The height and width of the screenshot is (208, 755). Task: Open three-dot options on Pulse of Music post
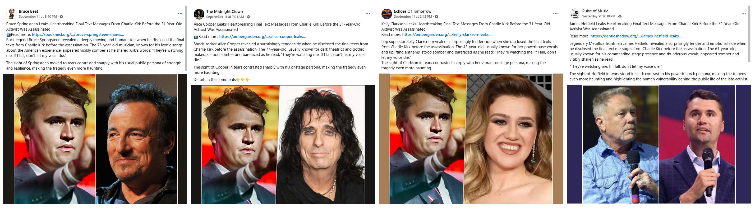743,13
